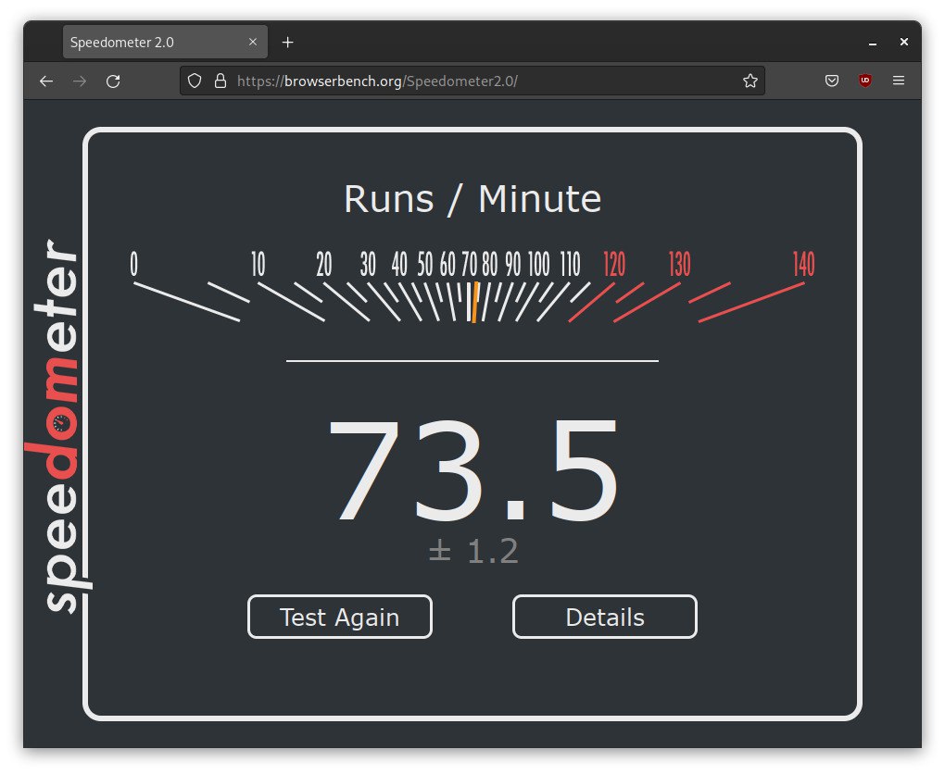Screen dimensions: 945x774
Task: Click the 73.5 score value
Action: pyautogui.click(x=473, y=469)
